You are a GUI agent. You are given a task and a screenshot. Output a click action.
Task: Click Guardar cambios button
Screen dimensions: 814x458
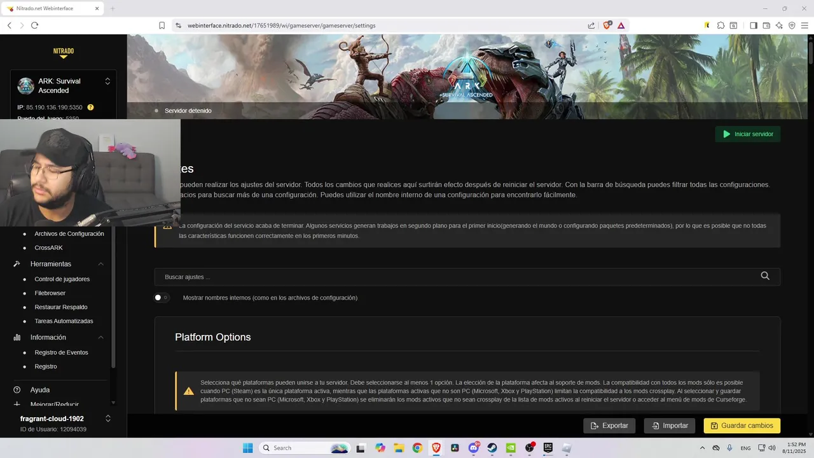point(742,426)
